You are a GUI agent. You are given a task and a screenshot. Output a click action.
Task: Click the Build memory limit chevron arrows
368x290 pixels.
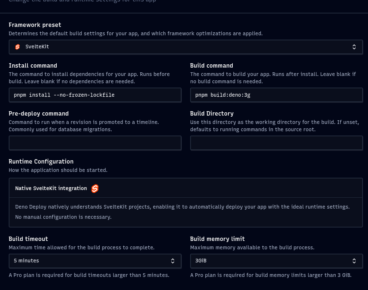click(x=354, y=261)
